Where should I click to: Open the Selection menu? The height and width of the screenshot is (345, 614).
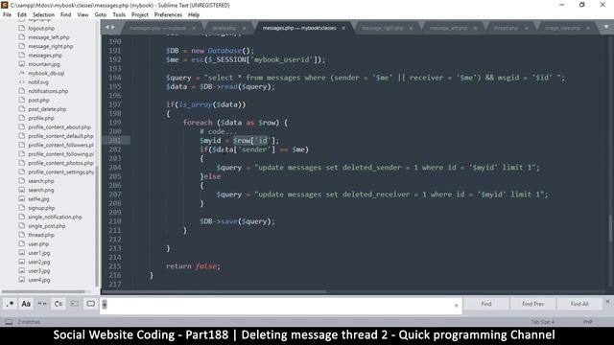coord(43,15)
